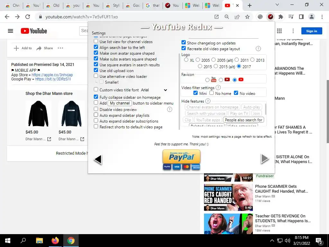
Task: Open the Chrome three-dot menu
Action: tap(322, 17)
